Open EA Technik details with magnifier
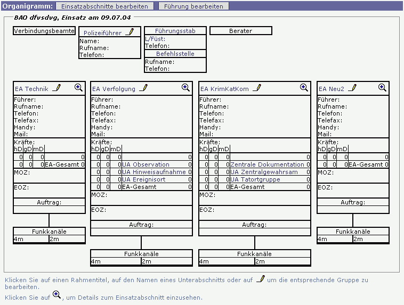The height and width of the screenshot is (305, 404). tap(78, 88)
